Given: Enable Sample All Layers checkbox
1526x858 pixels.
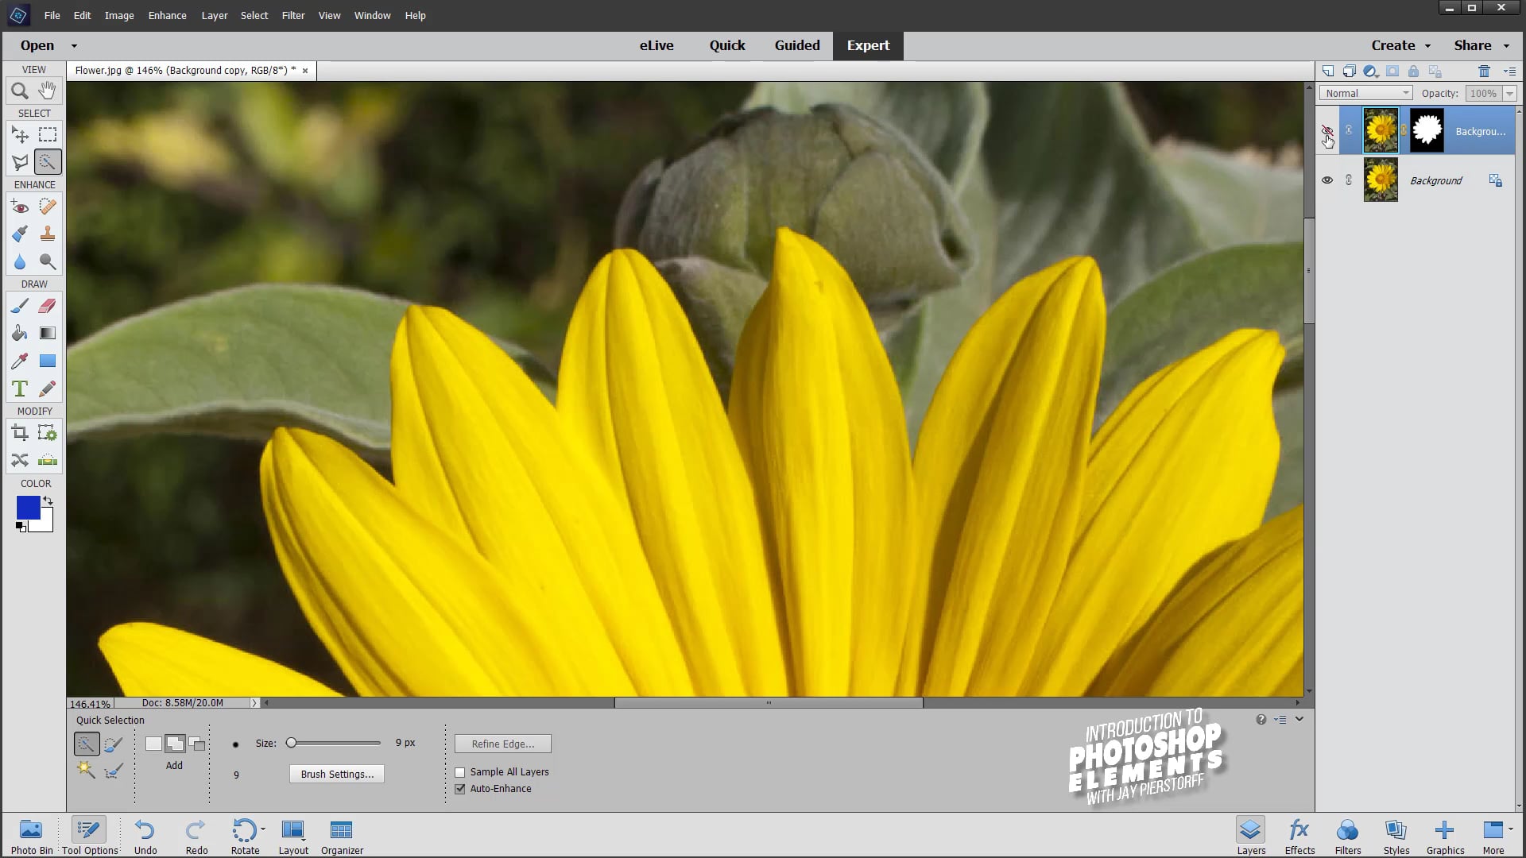Looking at the screenshot, I should pyautogui.click(x=460, y=771).
